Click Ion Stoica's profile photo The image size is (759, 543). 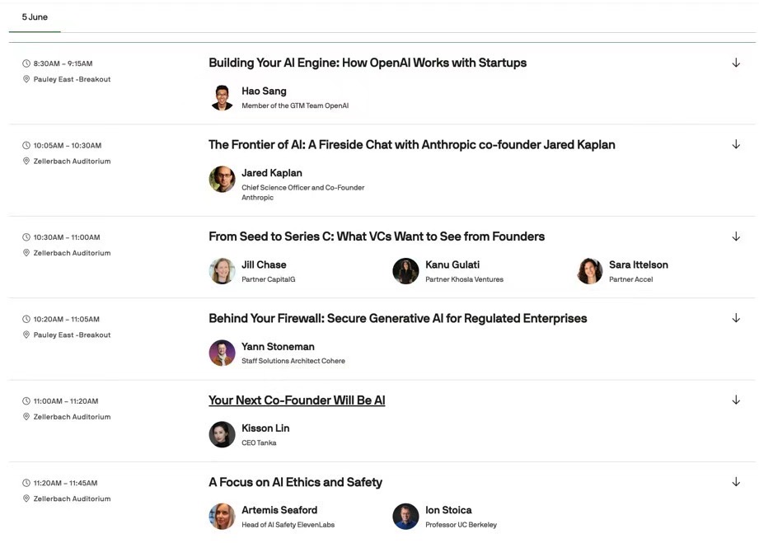click(x=405, y=517)
